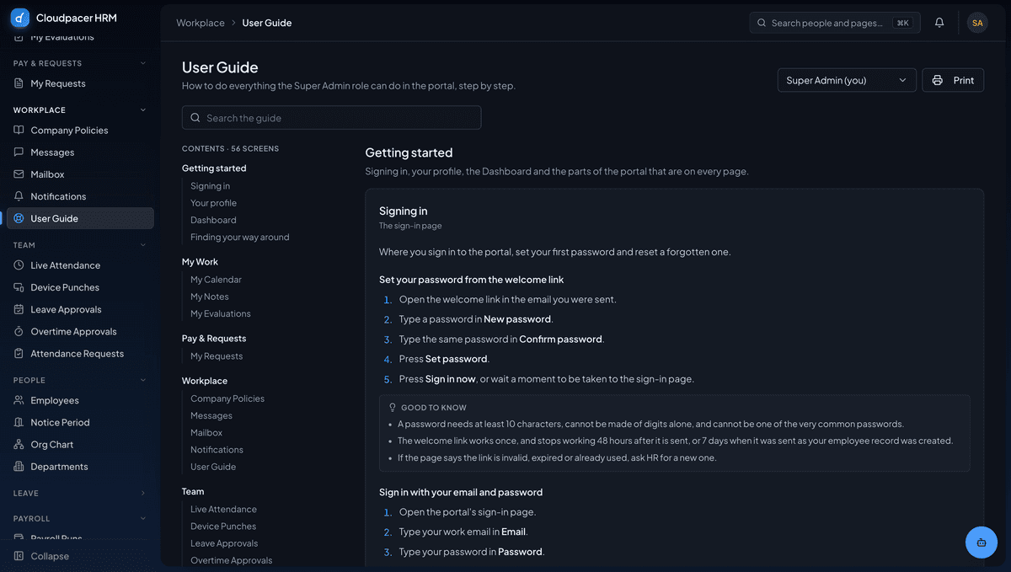Viewport: 1011px width, 572px height.
Task: Open Mailbox in guide contents
Action: pyautogui.click(x=206, y=432)
